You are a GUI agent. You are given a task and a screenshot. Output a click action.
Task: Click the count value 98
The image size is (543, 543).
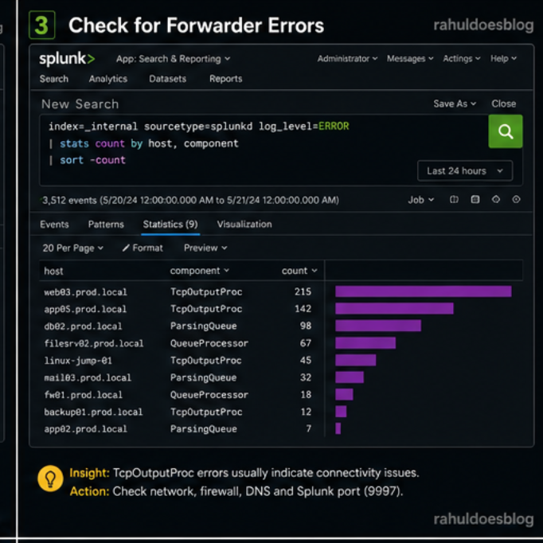click(306, 326)
